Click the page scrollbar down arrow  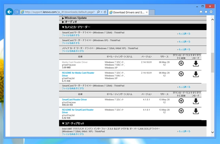pos(213,132)
